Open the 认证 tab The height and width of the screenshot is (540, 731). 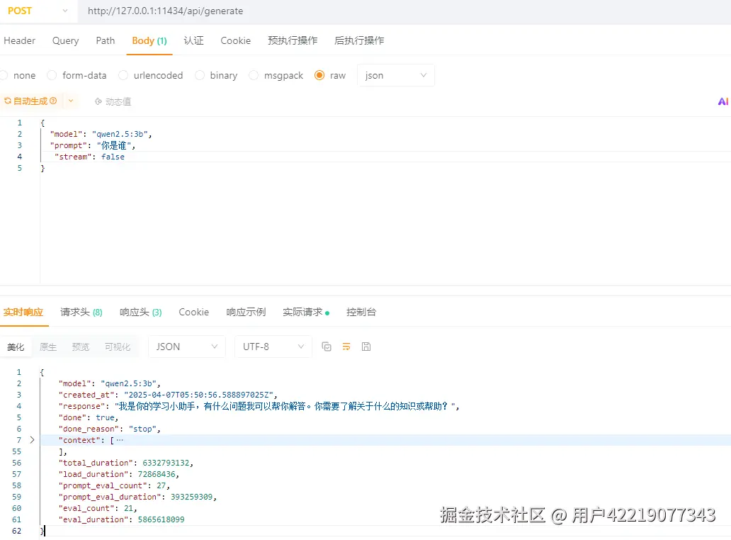[x=193, y=40]
